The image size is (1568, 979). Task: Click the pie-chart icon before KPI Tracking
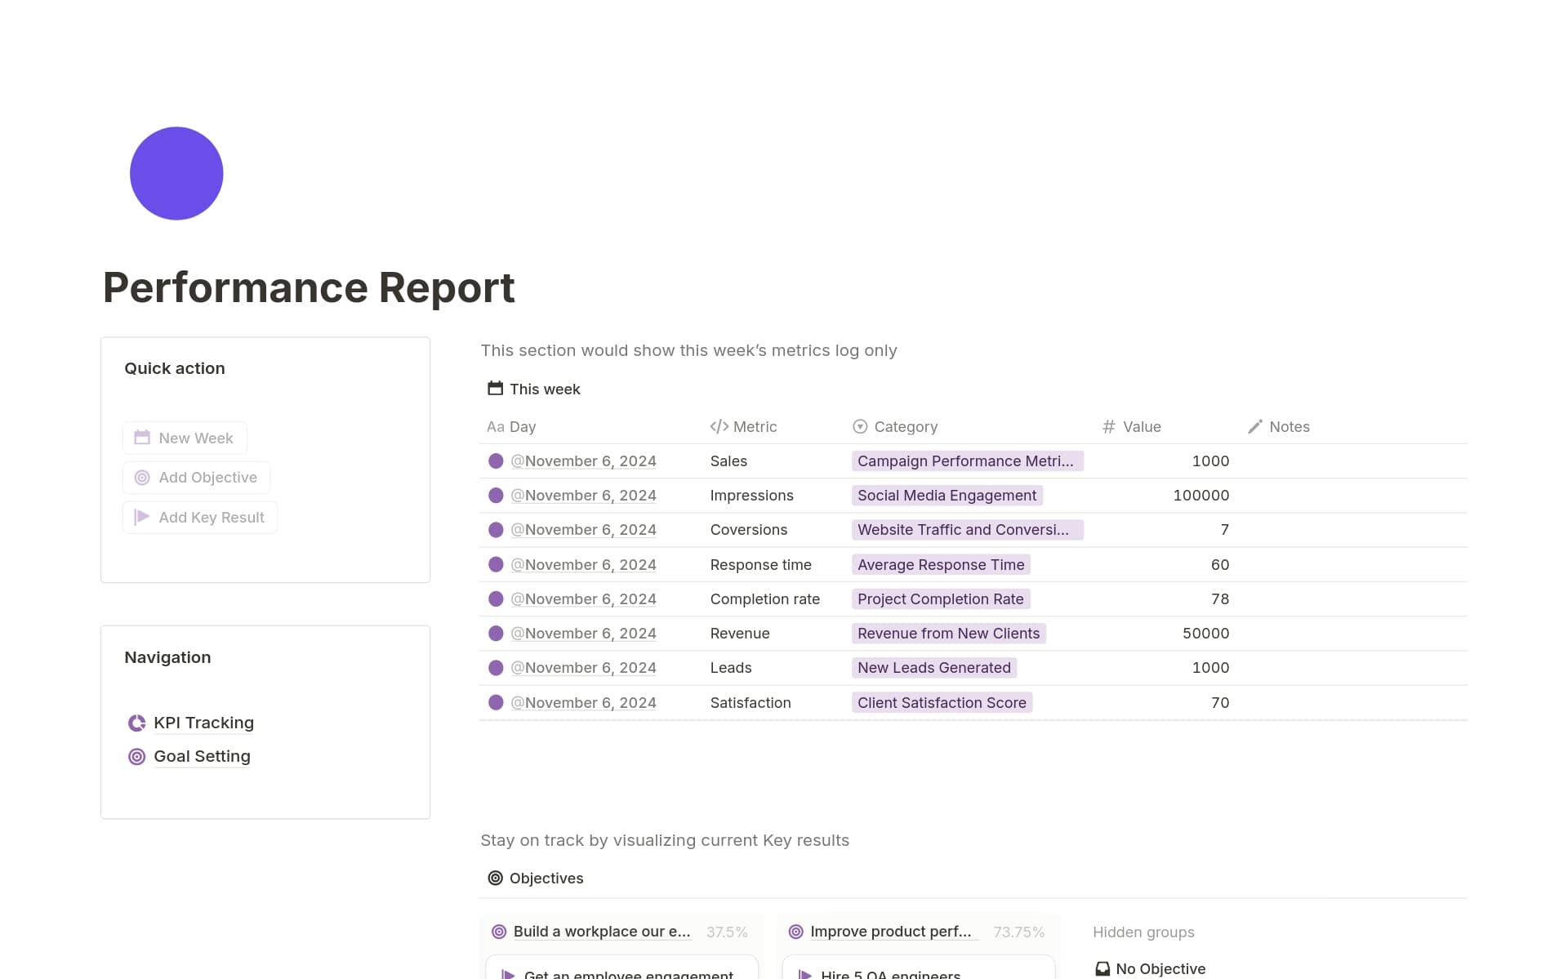tap(136, 723)
